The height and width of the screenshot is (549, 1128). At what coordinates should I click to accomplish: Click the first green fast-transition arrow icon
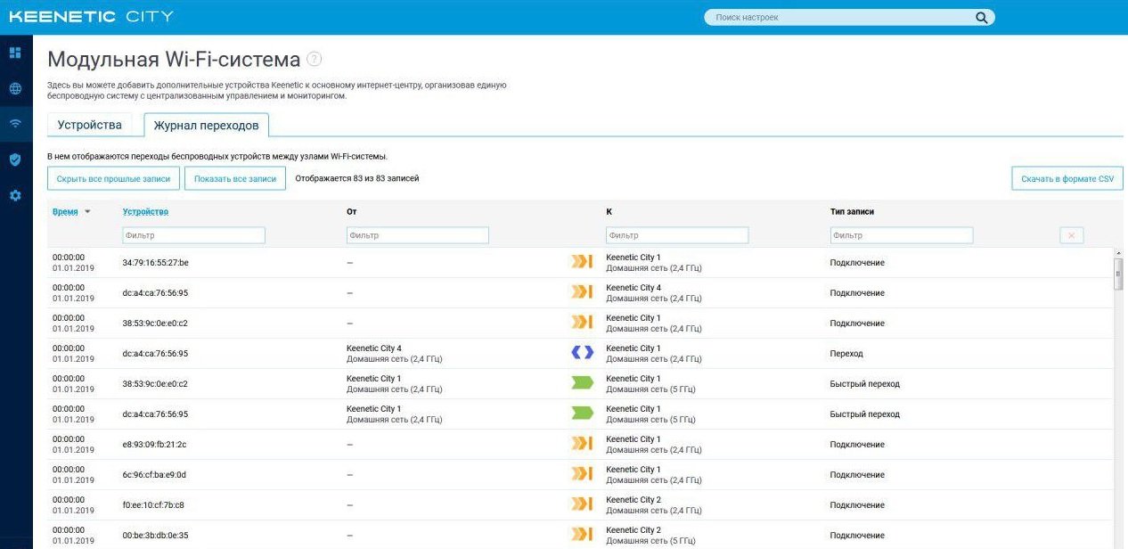pyautogui.click(x=582, y=382)
